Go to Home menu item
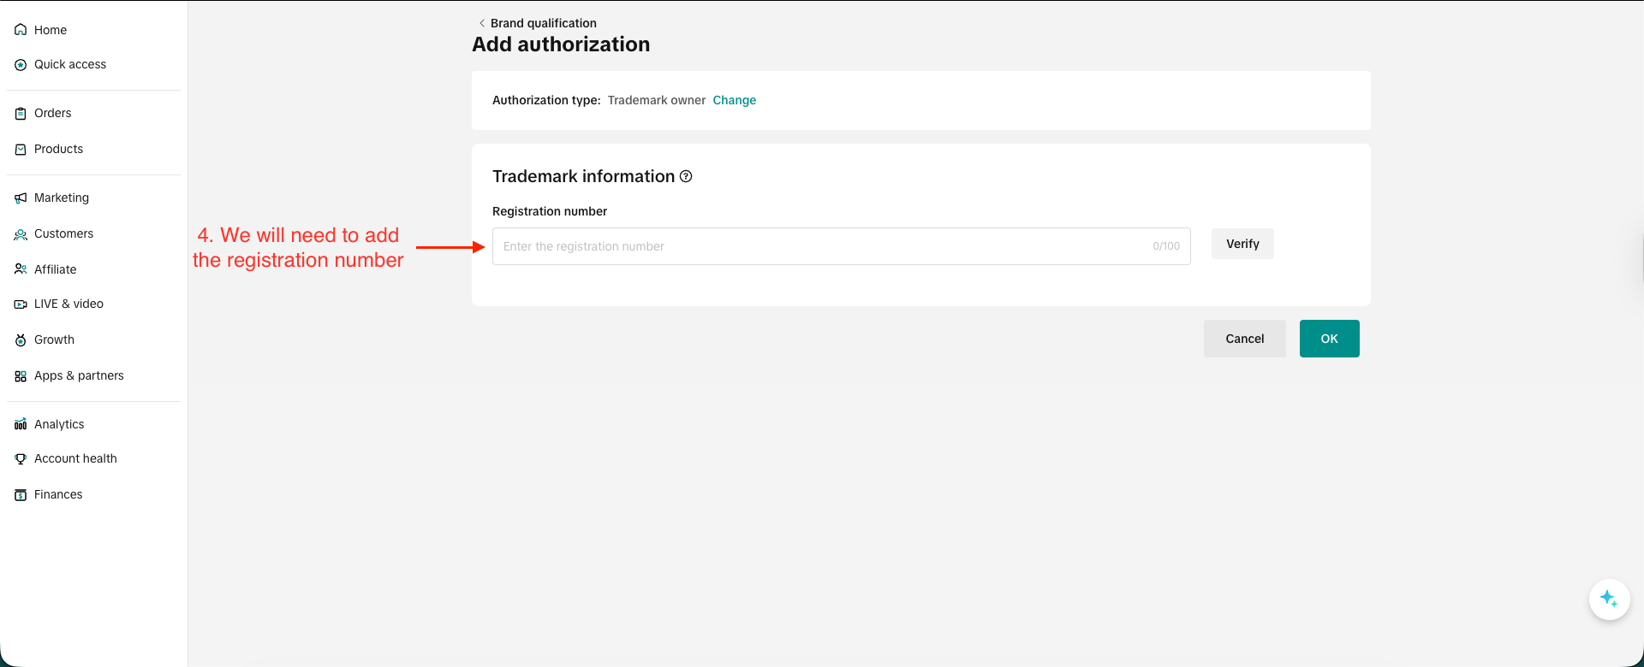The width and height of the screenshot is (1644, 667). (51, 30)
